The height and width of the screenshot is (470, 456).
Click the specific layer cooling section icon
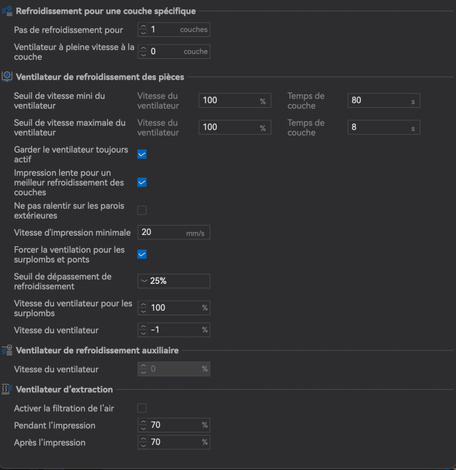pyautogui.click(x=7, y=11)
